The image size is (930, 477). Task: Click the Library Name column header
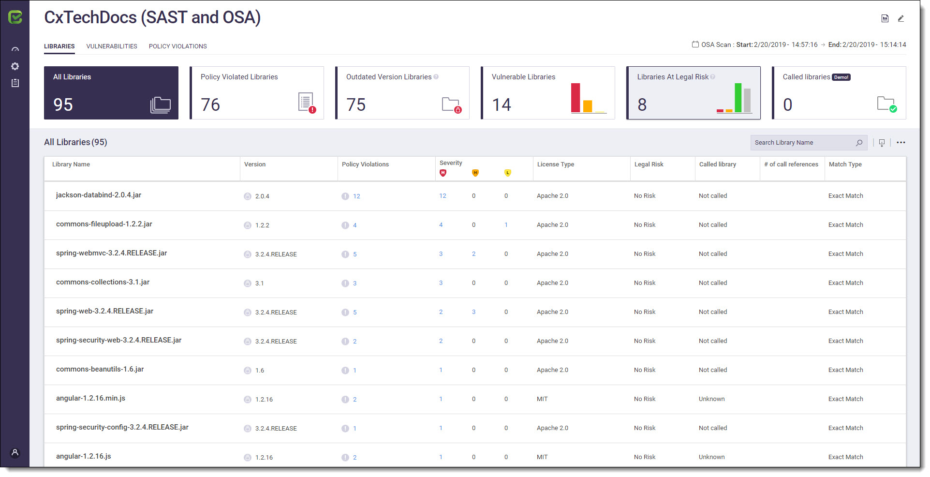coord(71,164)
